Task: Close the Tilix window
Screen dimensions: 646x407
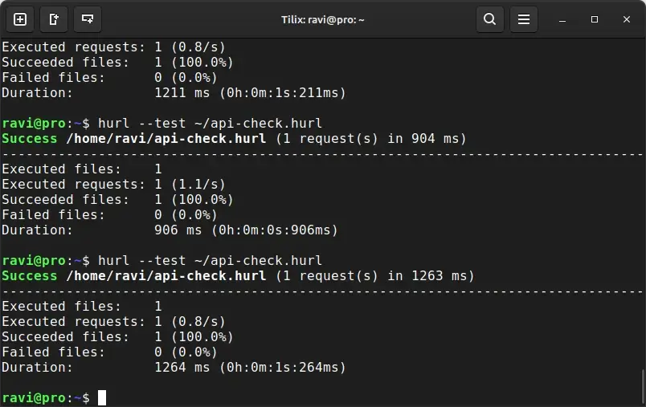Action: pyautogui.click(x=627, y=19)
